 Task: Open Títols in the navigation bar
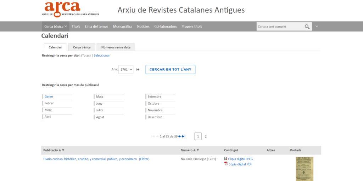[x=76, y=27]
